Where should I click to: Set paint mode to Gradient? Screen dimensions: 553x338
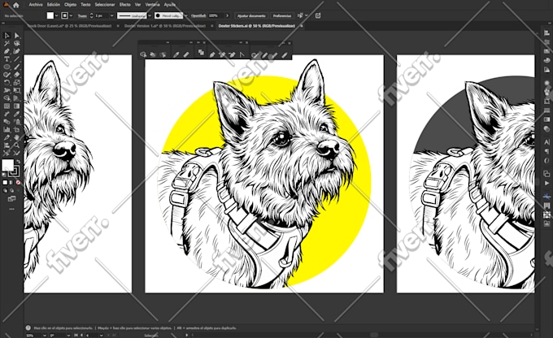(11, 182)
